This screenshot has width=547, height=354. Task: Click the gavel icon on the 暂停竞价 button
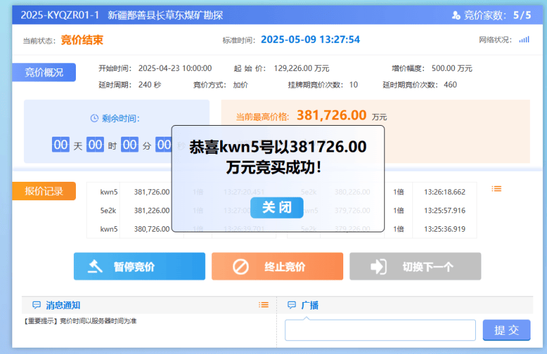pos(96,267)
